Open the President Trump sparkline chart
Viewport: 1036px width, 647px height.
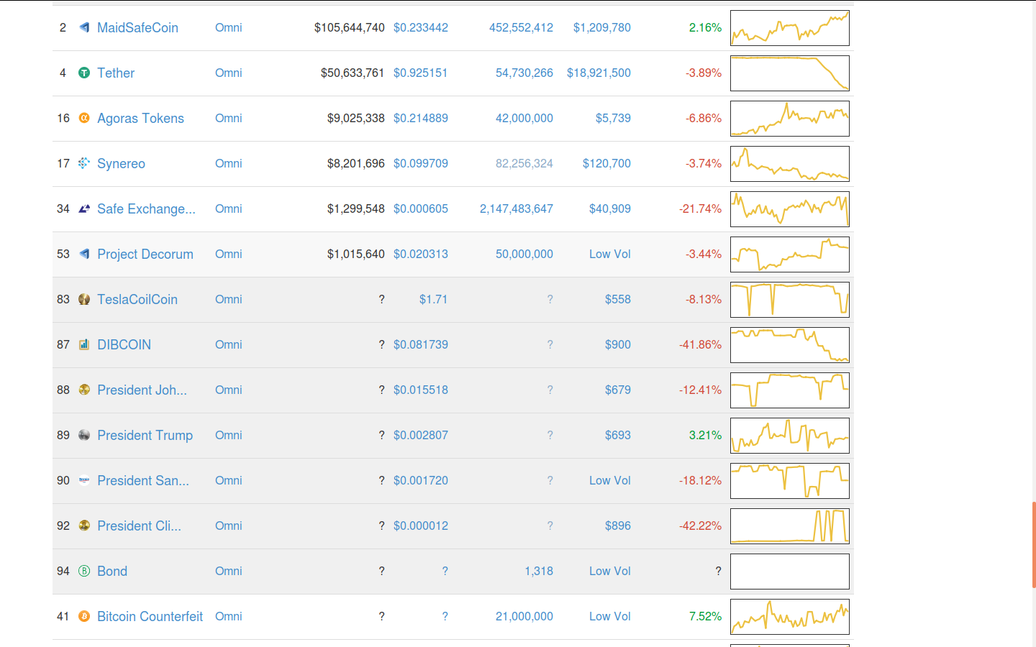(790, 436)
